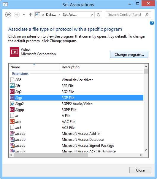Click the control panel icon in the address bar
Viewport: 157px width, 179px height.
pyautogui.click(x=38, y=14)
